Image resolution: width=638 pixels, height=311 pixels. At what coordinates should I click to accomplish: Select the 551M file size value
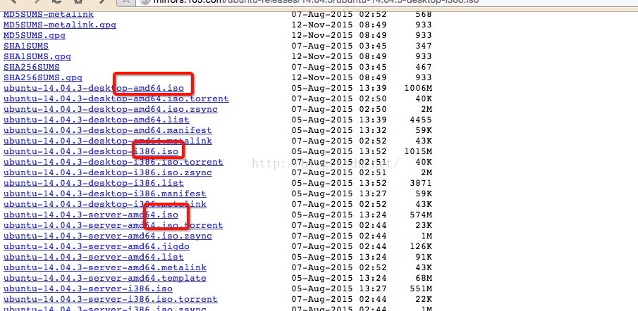click(421, 288)
